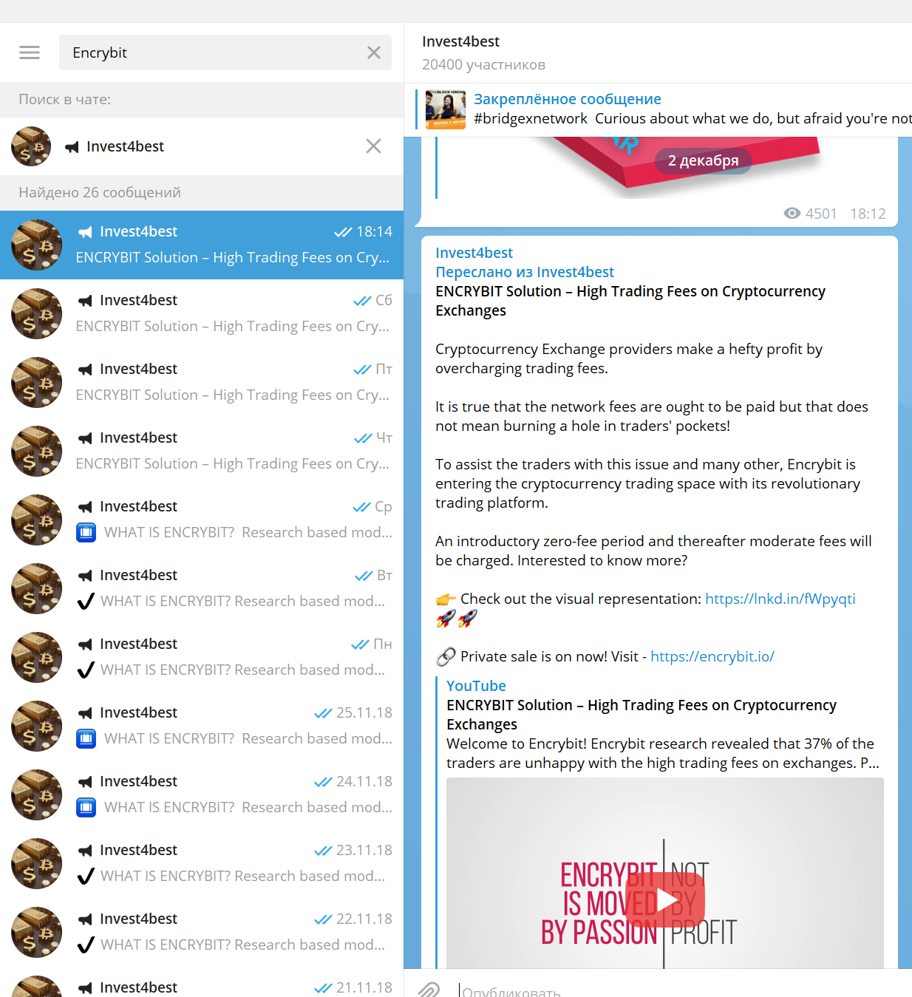Click the ENCRYBIT Solution message heading
Screen dimensions: 912x997
pyautogui.click(x=630, y=301)
